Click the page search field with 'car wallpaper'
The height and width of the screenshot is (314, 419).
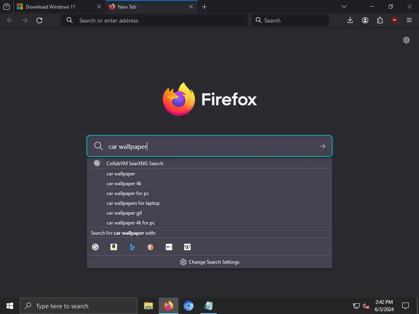click(x=209, y=146)
